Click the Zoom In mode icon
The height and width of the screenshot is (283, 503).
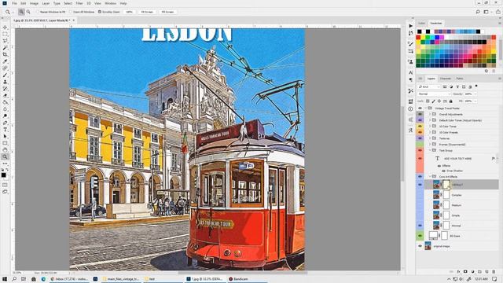(x=21, y=12)
